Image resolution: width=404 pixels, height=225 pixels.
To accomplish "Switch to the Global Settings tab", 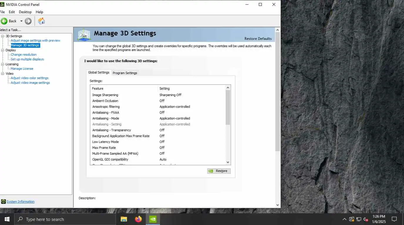I will point(99,72).
